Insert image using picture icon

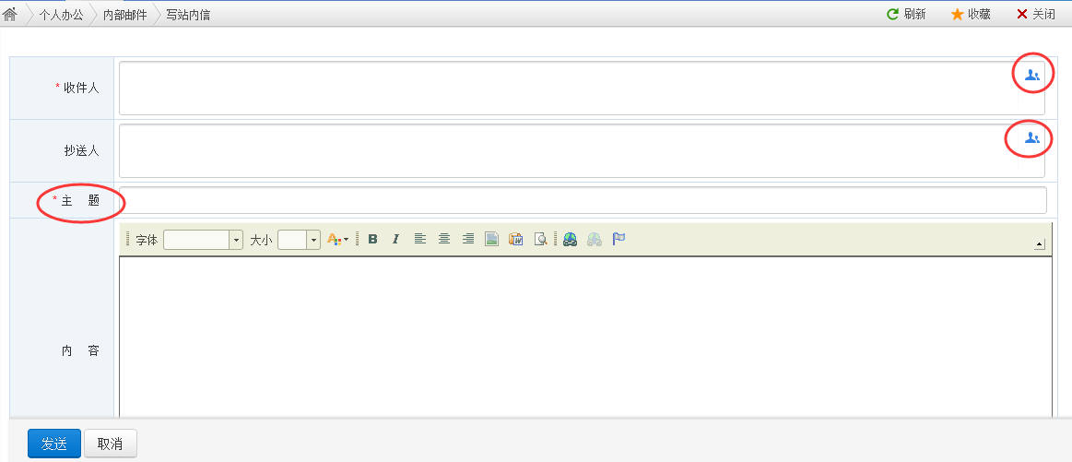(492, 240)
